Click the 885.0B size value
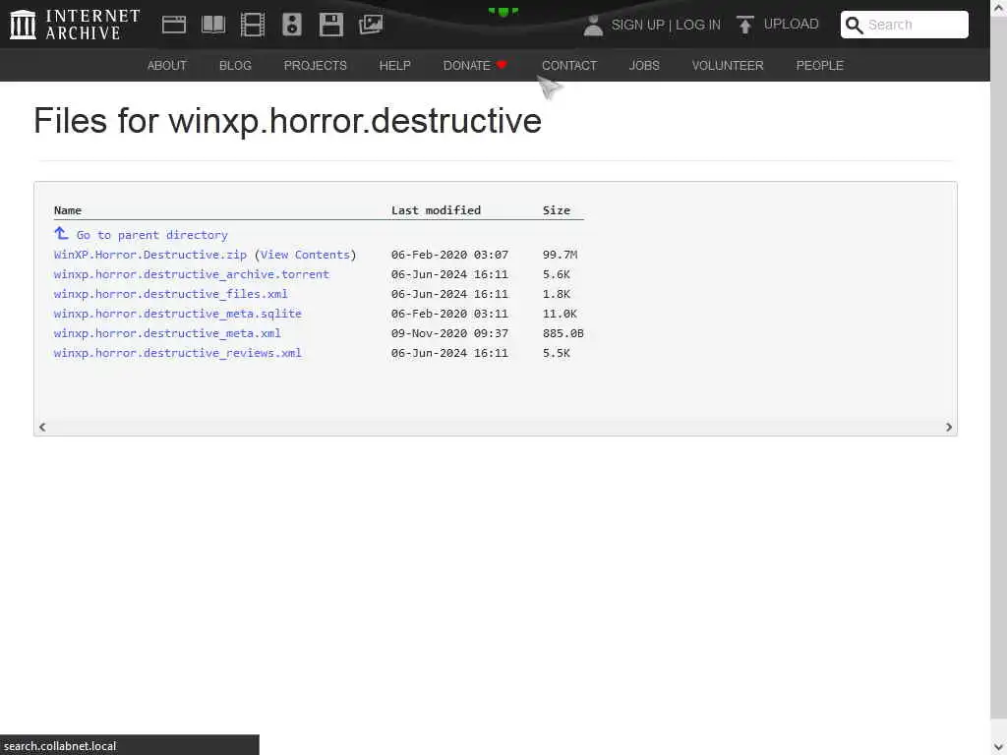The image size is (1007, 755). coord(563,333)
